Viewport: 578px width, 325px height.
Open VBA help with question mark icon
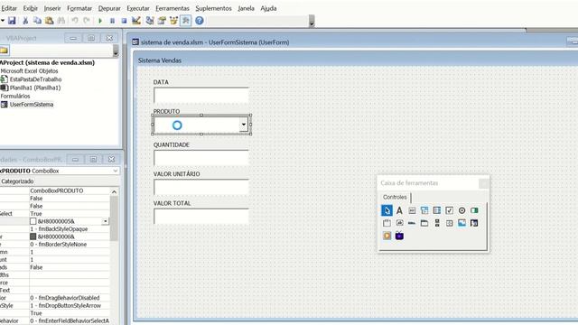[200, 21]
